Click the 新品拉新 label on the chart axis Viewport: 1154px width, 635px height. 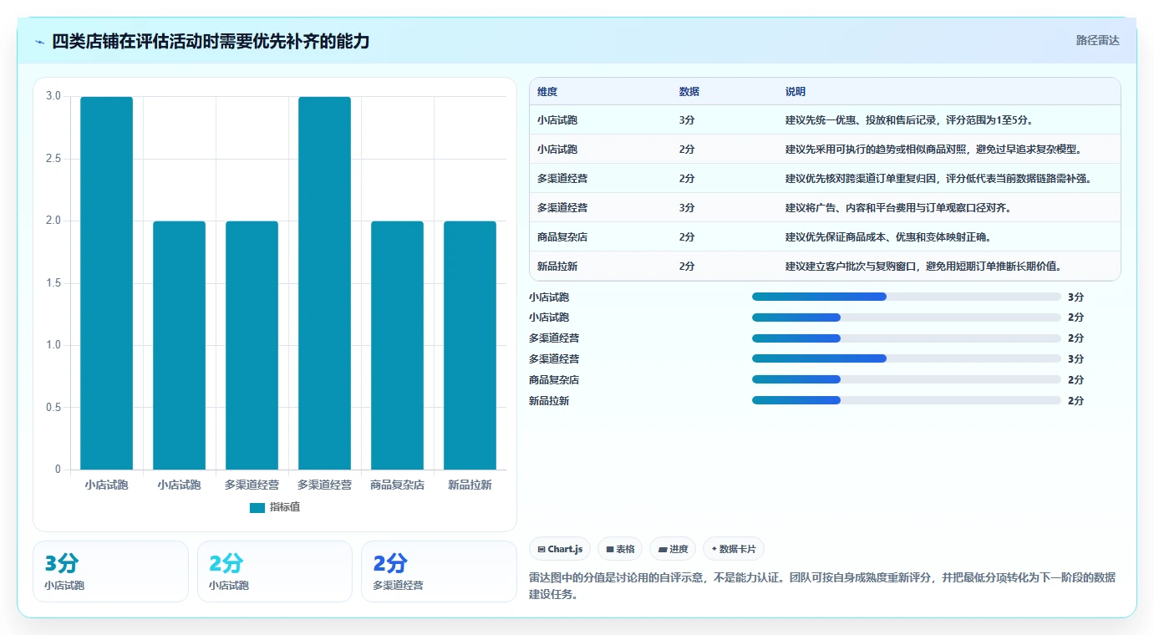[470, 485]
